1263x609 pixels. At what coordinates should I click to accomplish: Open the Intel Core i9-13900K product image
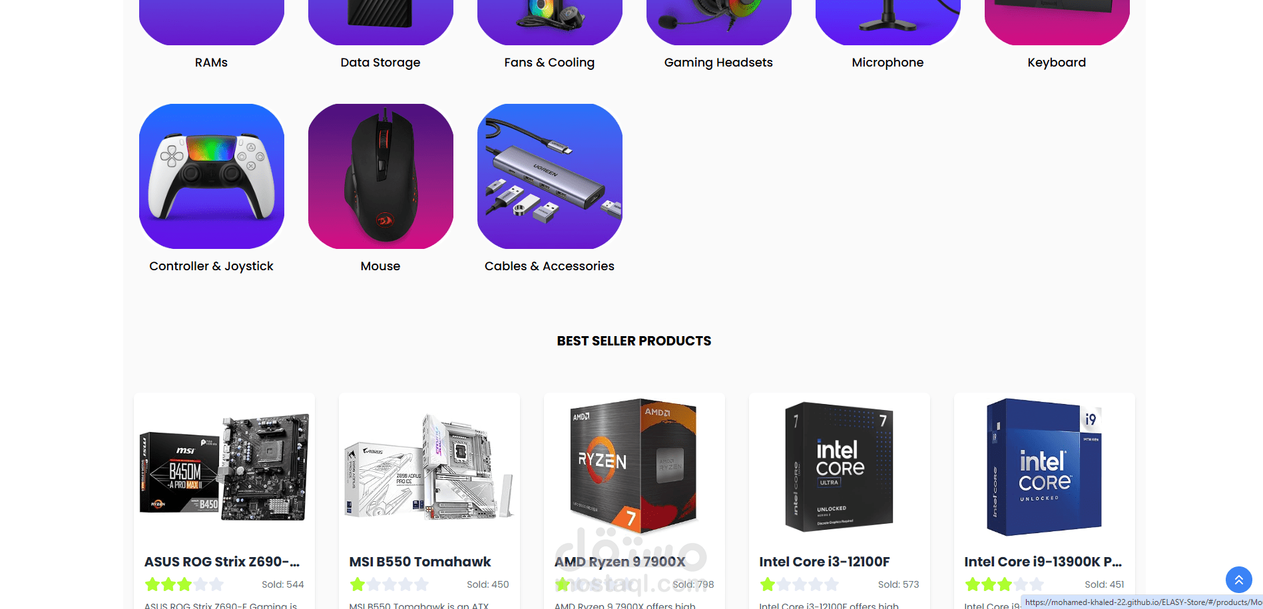[1045, 467]
